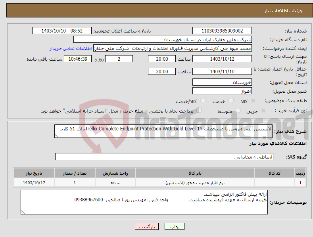This screenshot has width=313, height=237.
Task: Click the price validity date 1403/11/10
Action: point(222,71)
